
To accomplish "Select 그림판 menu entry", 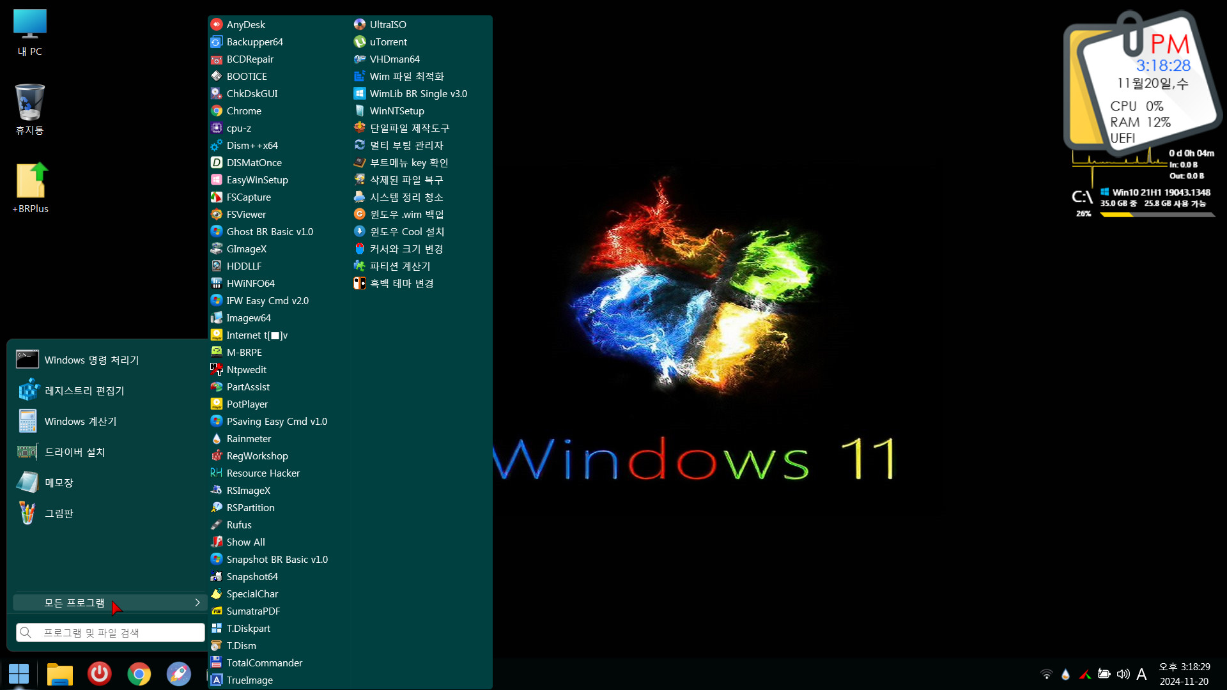I will pyautogui.click(x=107, y=513).
